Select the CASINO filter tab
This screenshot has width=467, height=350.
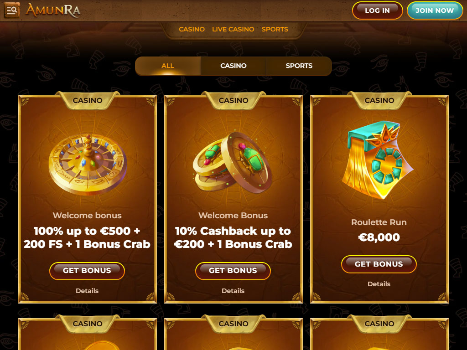pyautogui.click(x=233, y=66)
